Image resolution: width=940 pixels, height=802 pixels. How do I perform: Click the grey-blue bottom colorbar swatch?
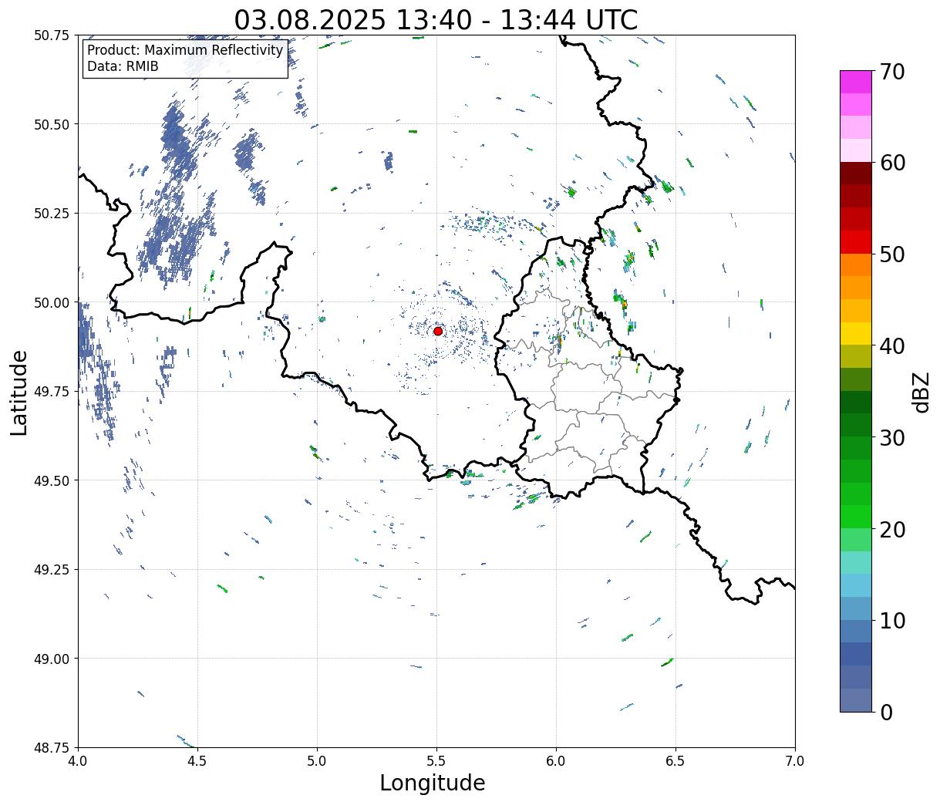click(x=856, y=699)
